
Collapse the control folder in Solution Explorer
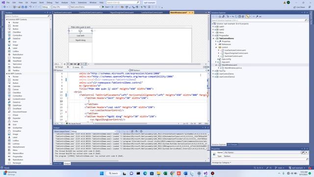tap(216, 47)
